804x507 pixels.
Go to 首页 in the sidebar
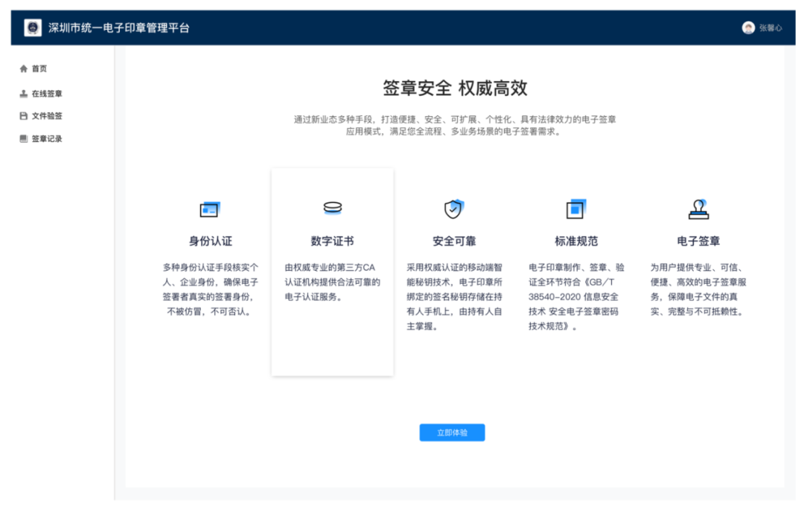39,68
